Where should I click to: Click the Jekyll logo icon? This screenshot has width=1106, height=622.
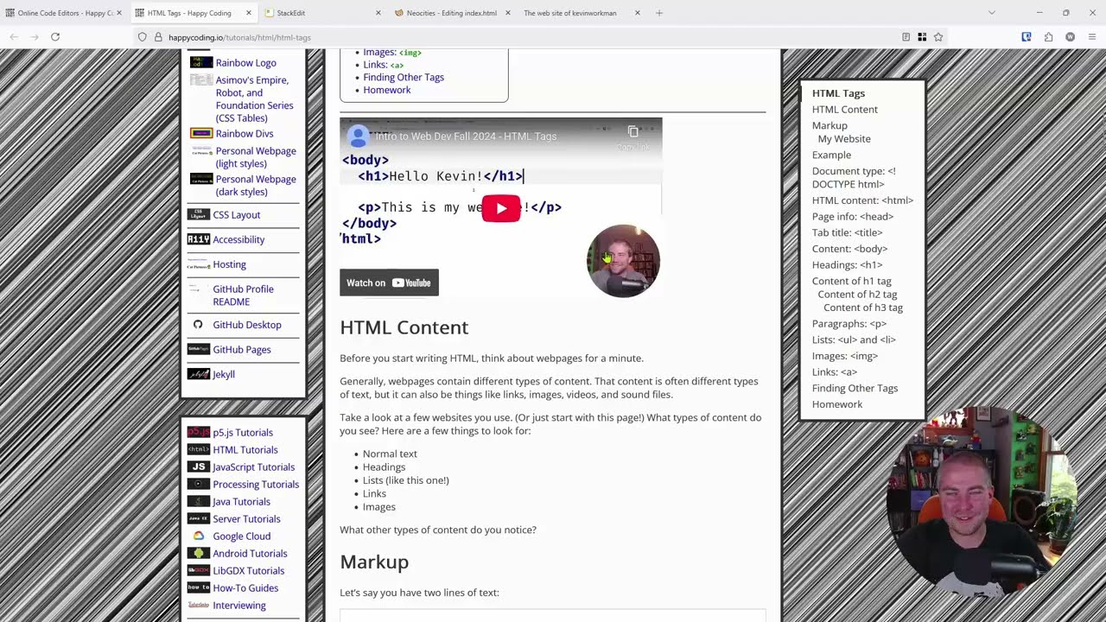click(x=199, y=374)
